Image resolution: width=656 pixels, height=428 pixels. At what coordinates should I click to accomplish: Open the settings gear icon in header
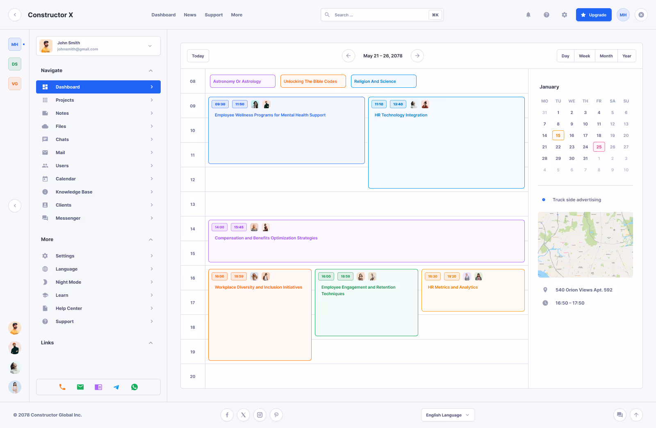pyautogui.click(x=565, y=15)
